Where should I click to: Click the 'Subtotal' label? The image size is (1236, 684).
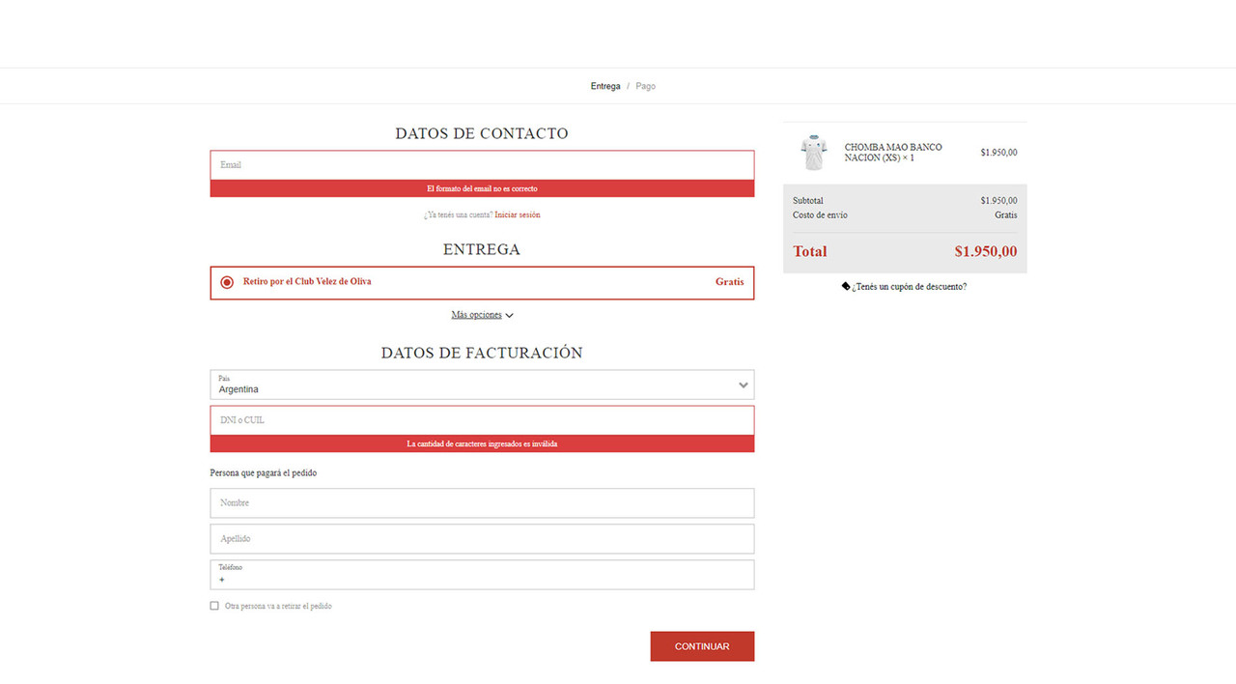click(808, 200)
